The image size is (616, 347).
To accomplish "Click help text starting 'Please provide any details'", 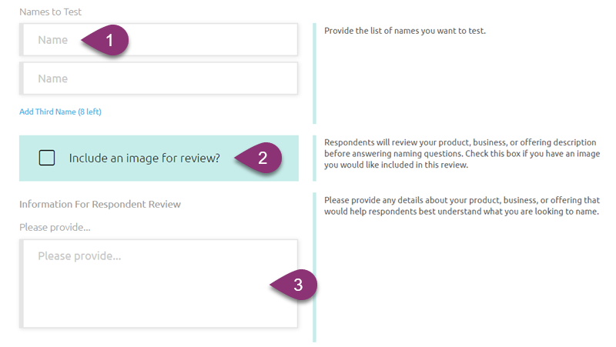I will (x=460, y=205).
